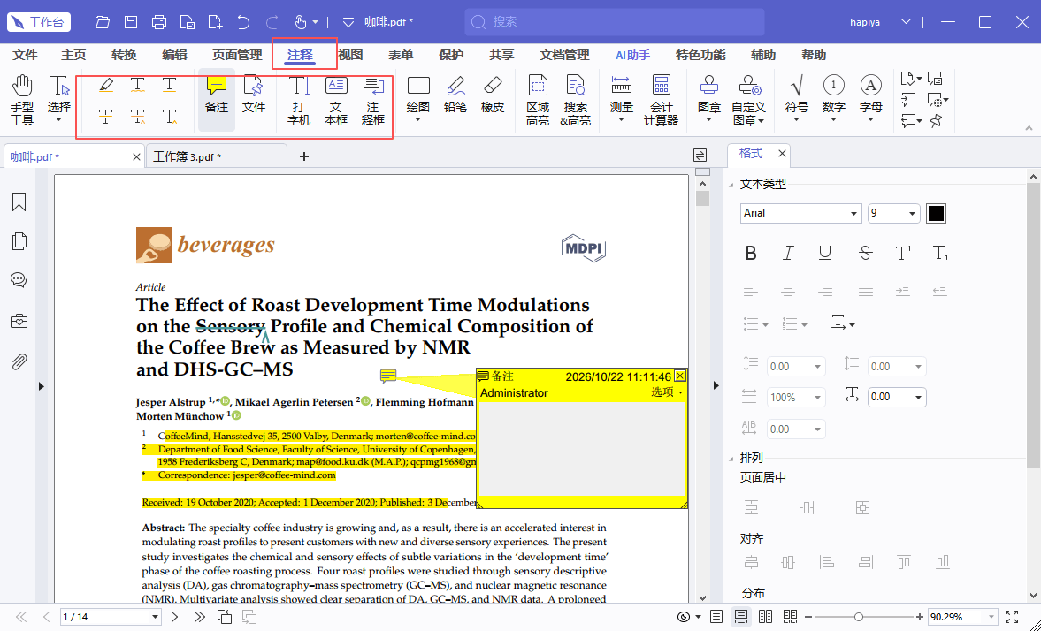Toggle Underline in the Format panel
The image size is (1041, 631).
click(x=825, y=253)
